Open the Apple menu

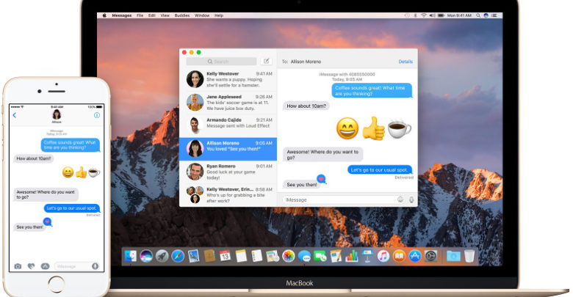tap(104, 15)
